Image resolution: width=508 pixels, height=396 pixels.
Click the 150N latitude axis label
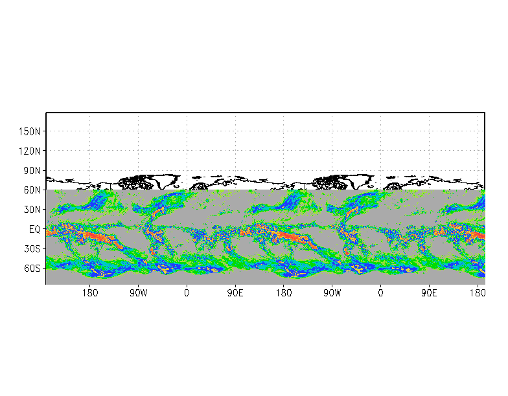click(x=30, y=132)
